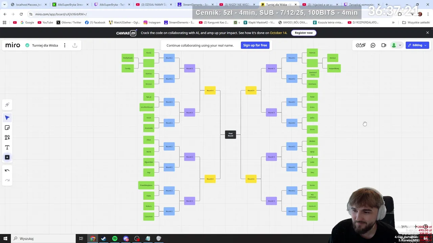This screenshot has width=433, height=243.
Task: Open reactions and activities icon
Action: click(x=361, y=45)
